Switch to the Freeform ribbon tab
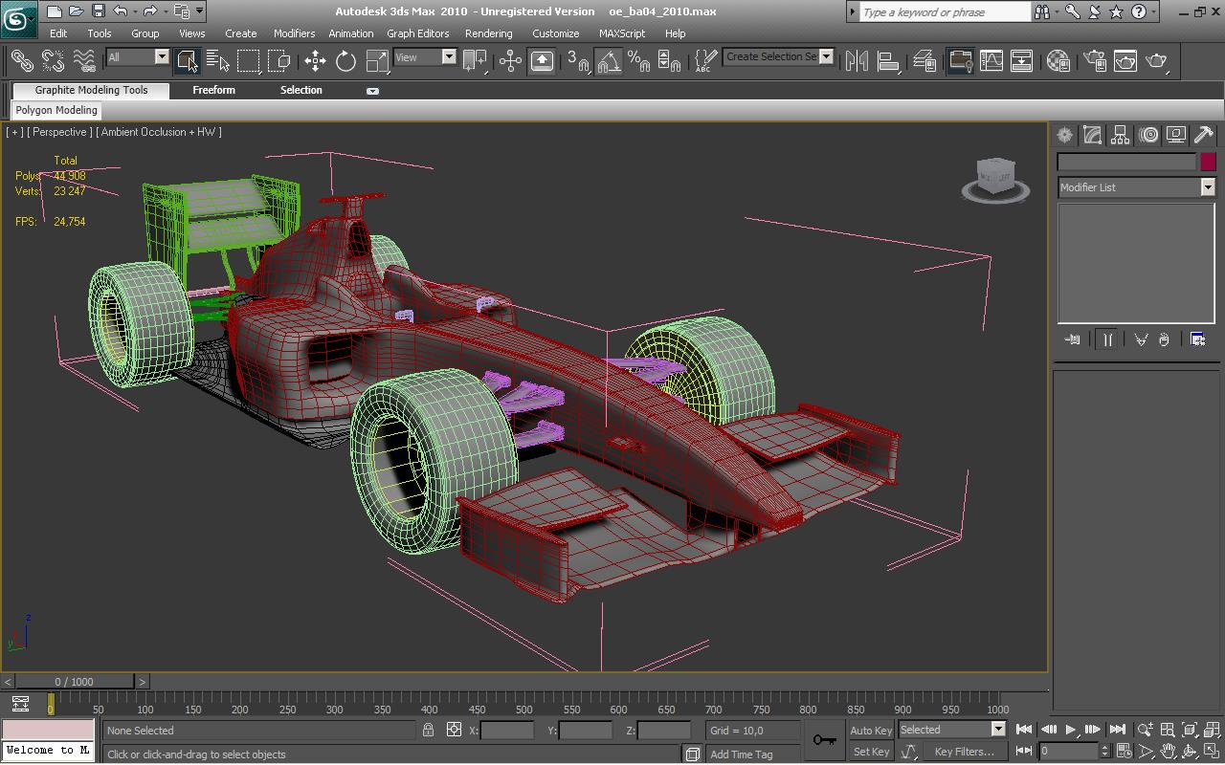Screen dimensions: 1225x765 [x=213, y=90]
